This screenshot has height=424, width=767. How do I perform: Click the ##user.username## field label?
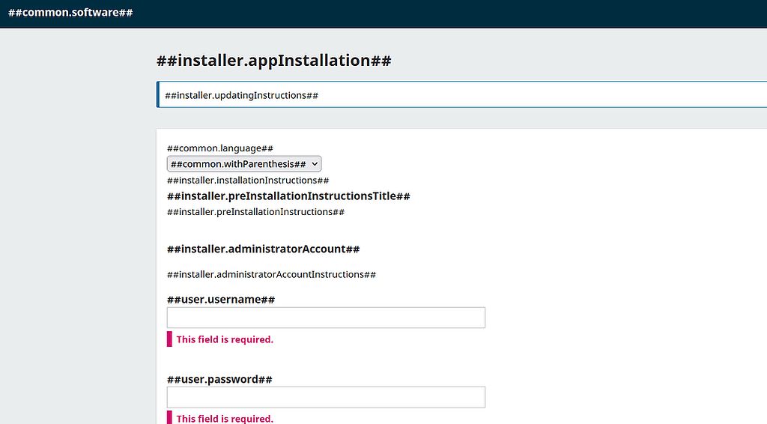[x=221, y=300]
